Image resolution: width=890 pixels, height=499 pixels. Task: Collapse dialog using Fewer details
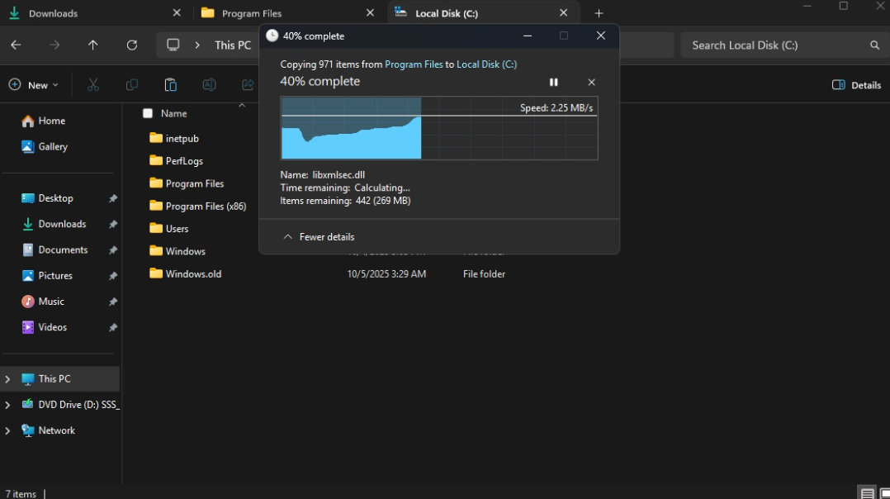[319, 237]
